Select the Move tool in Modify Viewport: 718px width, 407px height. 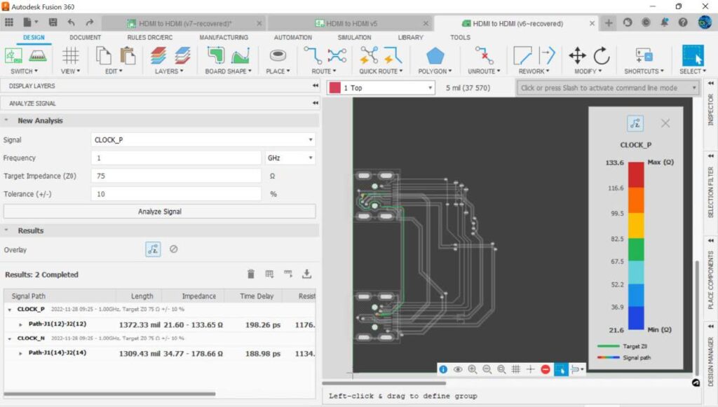[577, 56]
